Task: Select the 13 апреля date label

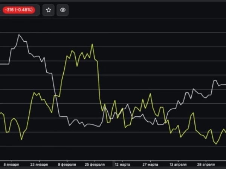Action: [178, 164]
